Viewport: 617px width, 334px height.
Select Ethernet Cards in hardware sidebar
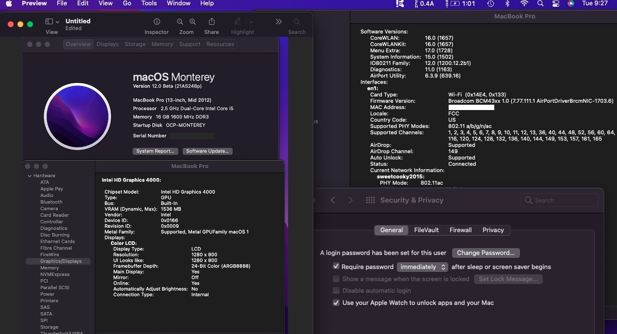(57, 241)
